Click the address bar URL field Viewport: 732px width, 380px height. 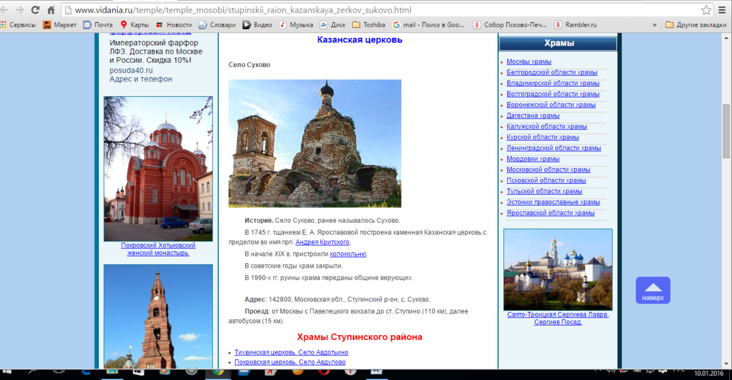coord(381,10)
